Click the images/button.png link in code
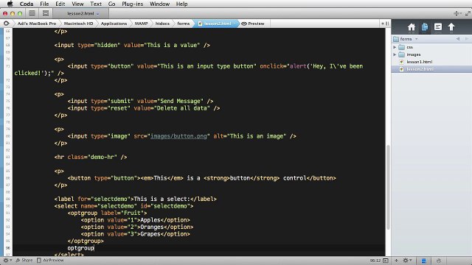The height and width of the screenshot is (265, 472). coord(178,136)
